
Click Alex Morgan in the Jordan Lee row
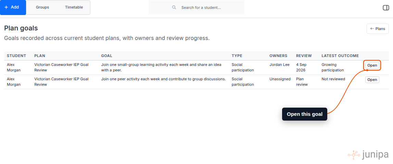(14, 68)
